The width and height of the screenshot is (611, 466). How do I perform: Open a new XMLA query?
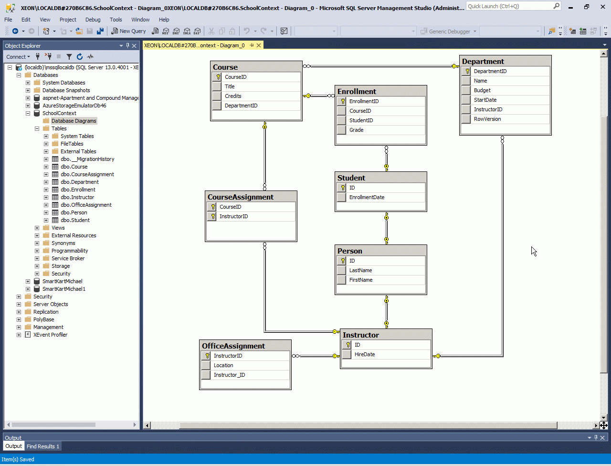[187, 31]
